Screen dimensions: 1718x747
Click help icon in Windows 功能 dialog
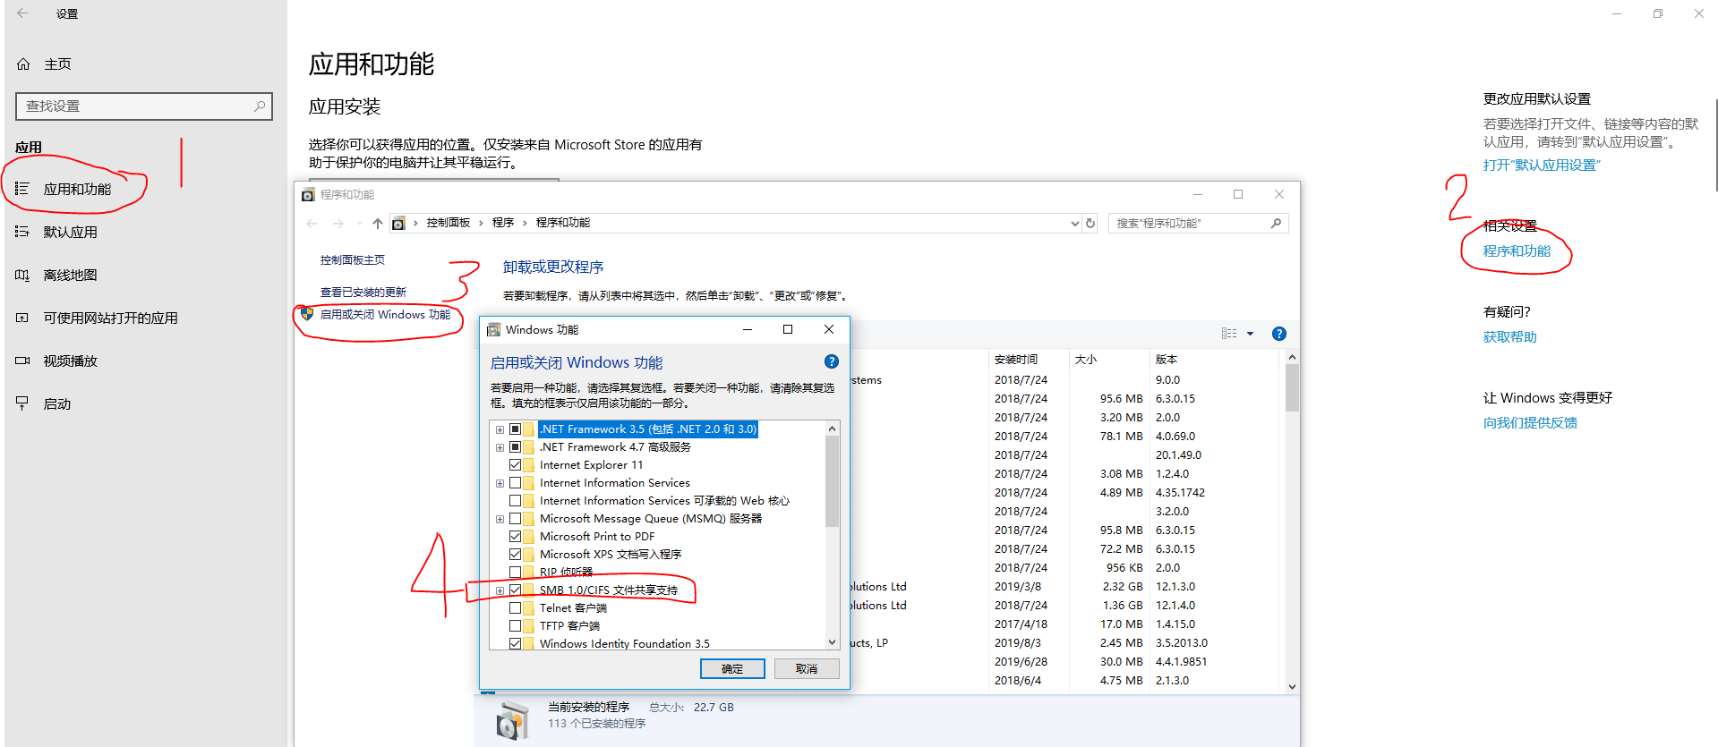(832, 361)
